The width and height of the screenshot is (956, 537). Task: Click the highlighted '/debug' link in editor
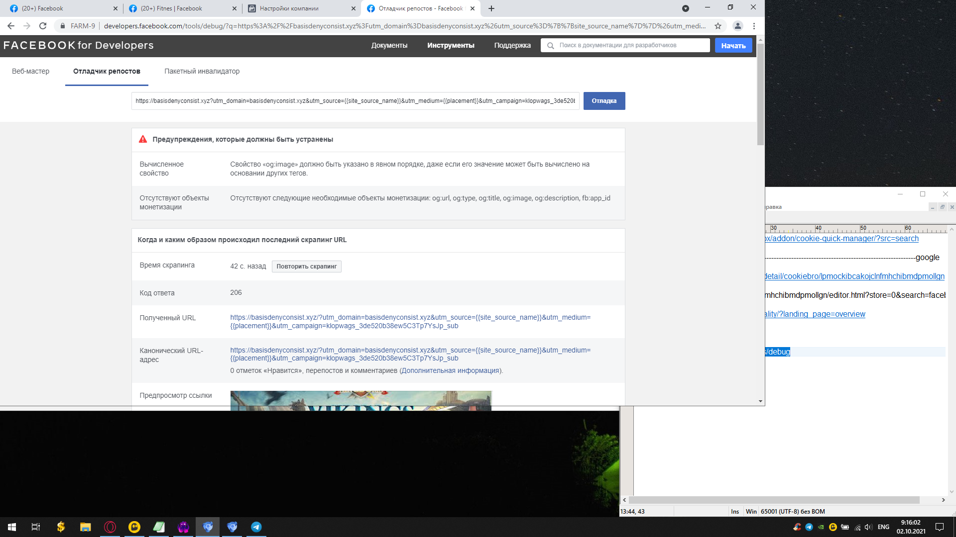tap(778, 352)
